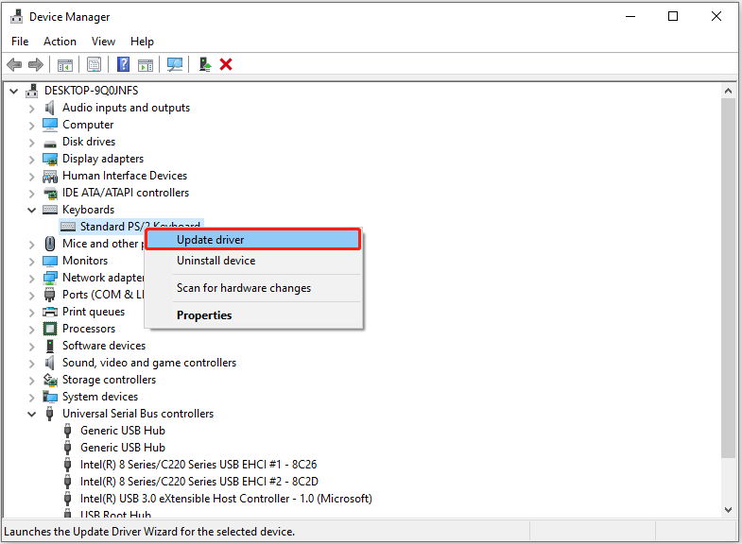Click the Monitors category icon
This screenshot has height=544, width=742.
tap(50, 261)
